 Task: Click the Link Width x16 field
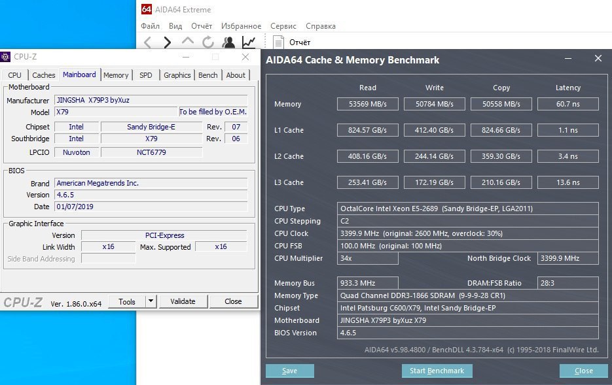(108, 246)
